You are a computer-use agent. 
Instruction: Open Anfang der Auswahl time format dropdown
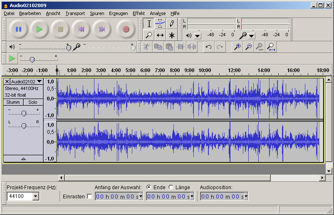[141, 196]
